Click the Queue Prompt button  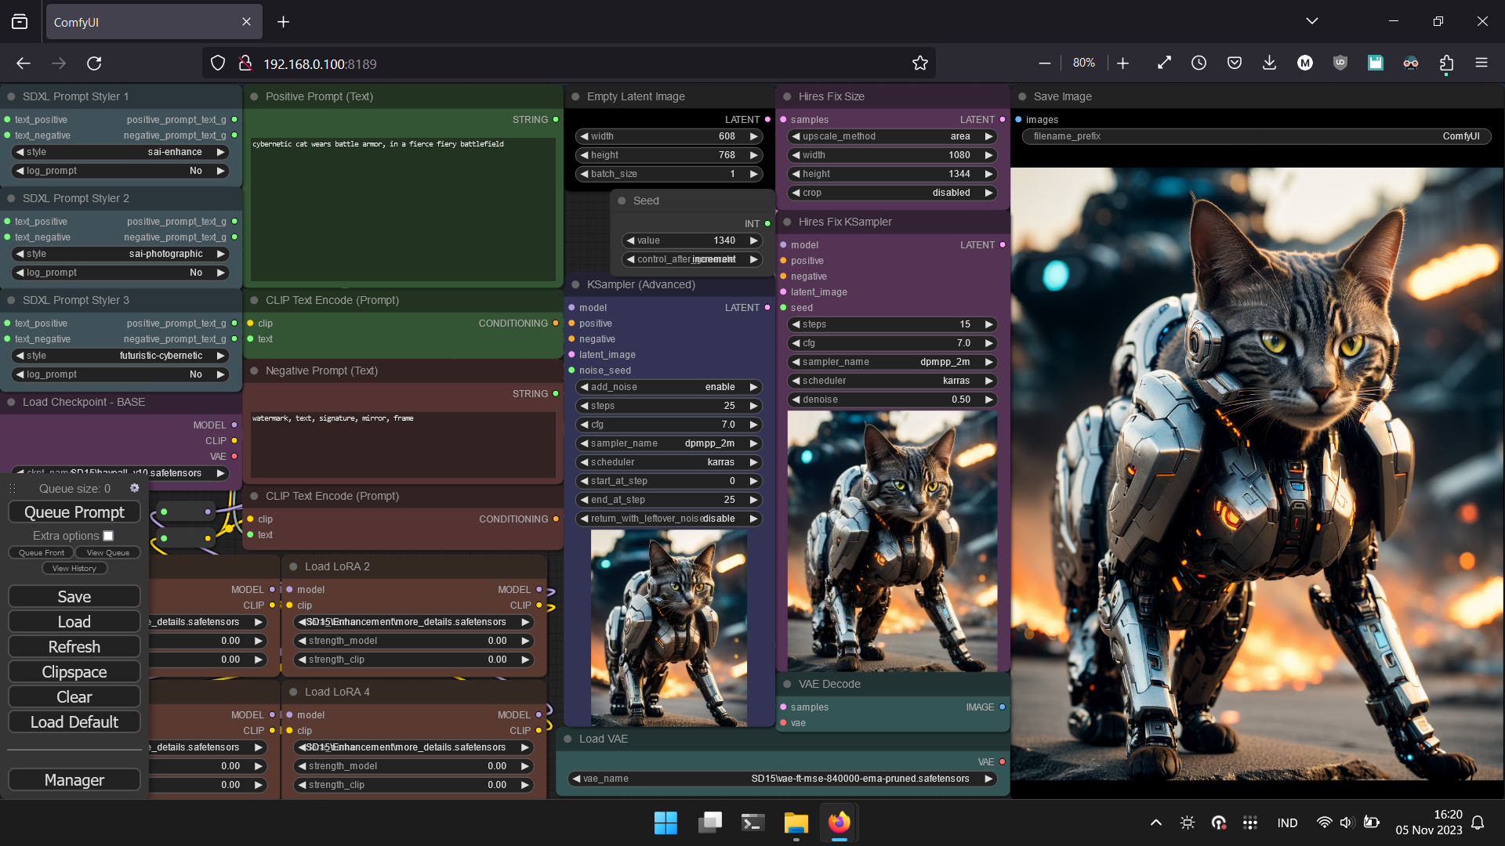pos(74,512)
